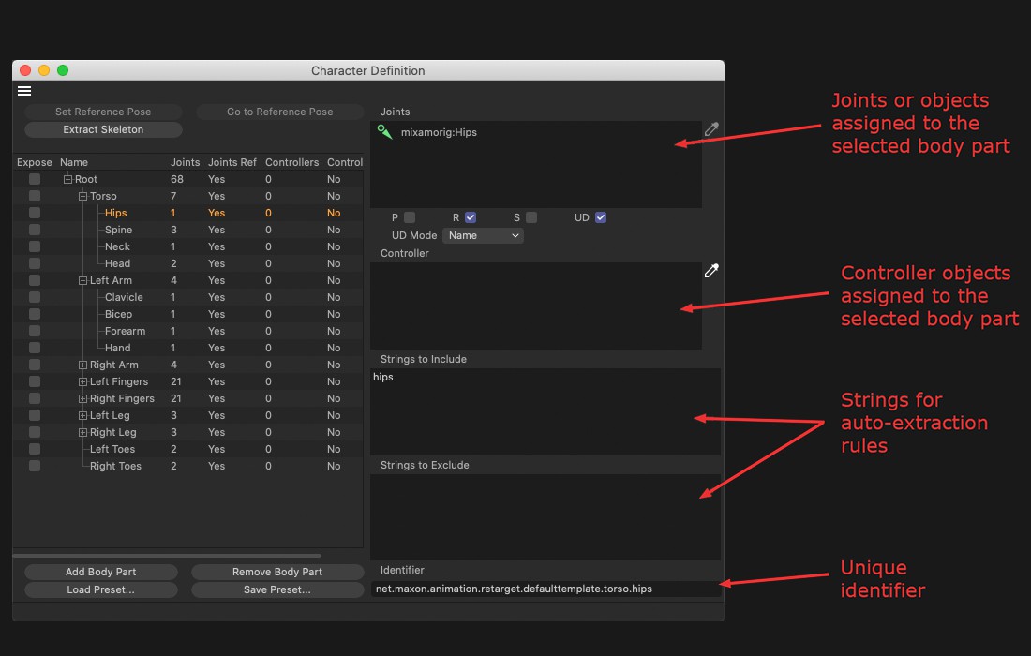Image resolution: width=1031 pixels, height=656 pixels.
Task: Select the Spine body part row
Action: [188, 230]
